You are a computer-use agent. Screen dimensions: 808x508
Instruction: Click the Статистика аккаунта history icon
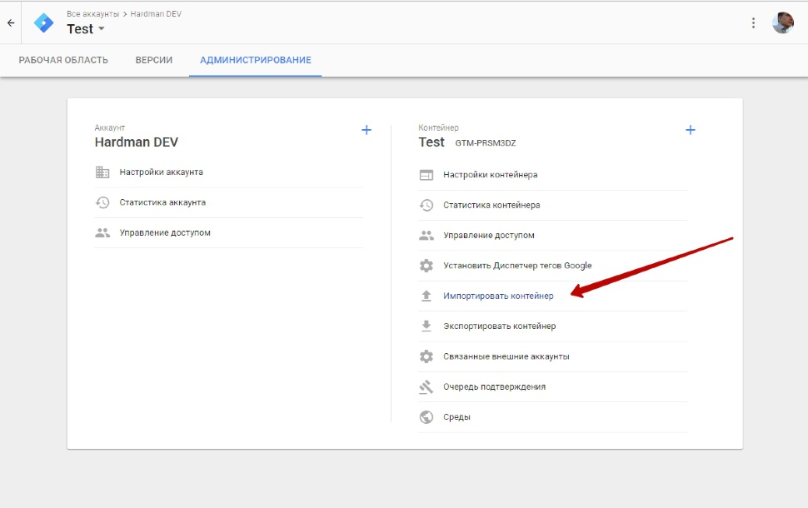[102, 202]
